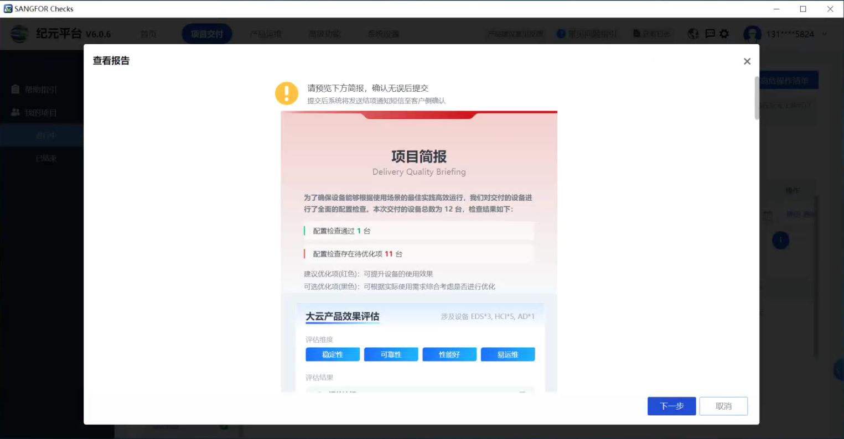Select 已结束 in the sidebar
The height and width of the screenshot is (439, 844).
[x=46, y=158]
